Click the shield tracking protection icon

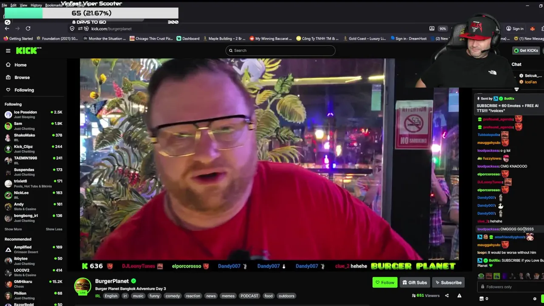pyautogui.click(x=72, y=28)
